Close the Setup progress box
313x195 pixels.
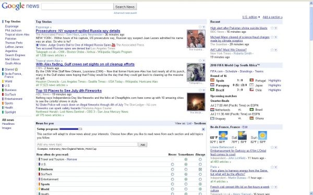(203, 129)
